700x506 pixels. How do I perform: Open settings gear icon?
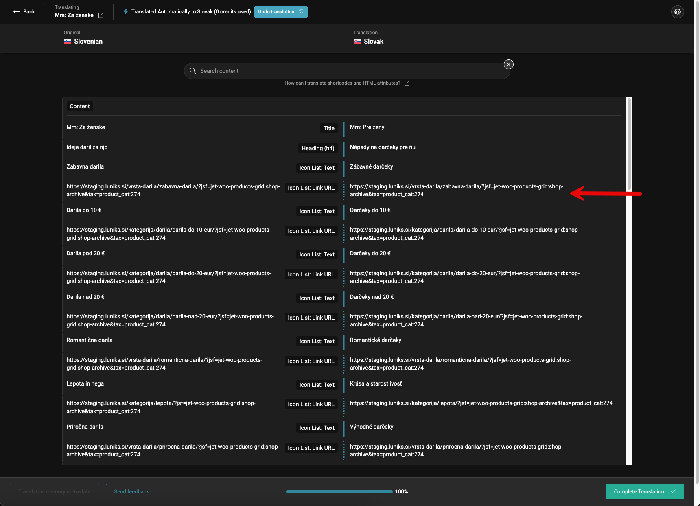point(677,12)
